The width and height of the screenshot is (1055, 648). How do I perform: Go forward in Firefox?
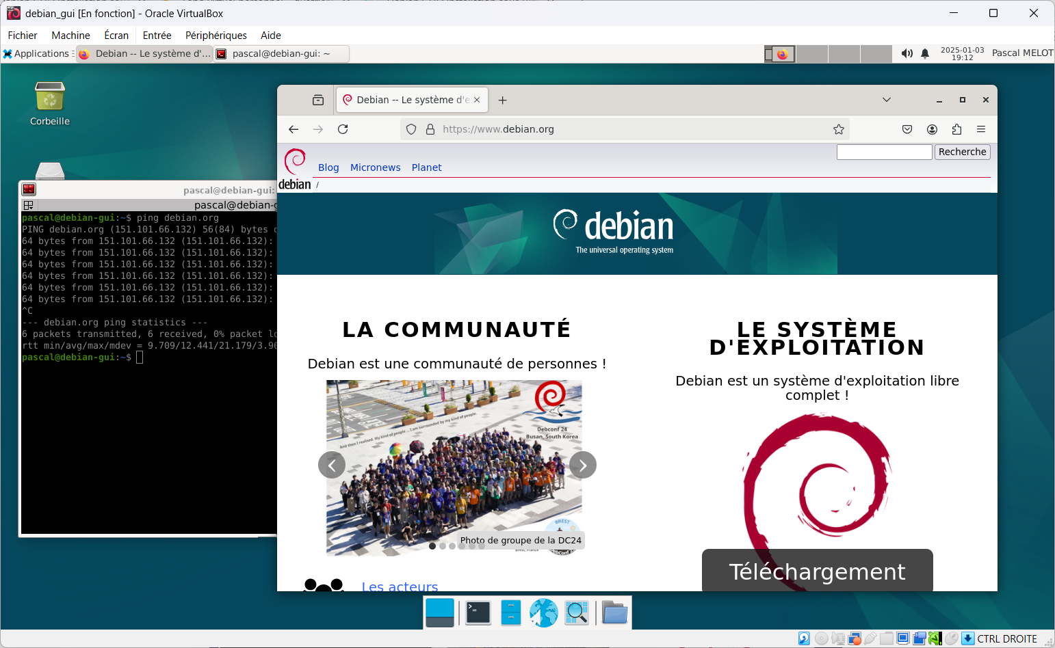coord(318,129)
